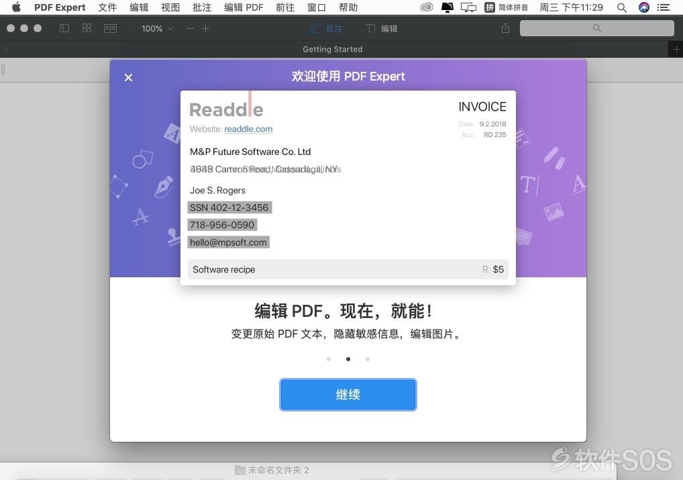Open the 批注 menu in menu bar
The height and width of the screenshot is (480, 683).
click(202, 7)
